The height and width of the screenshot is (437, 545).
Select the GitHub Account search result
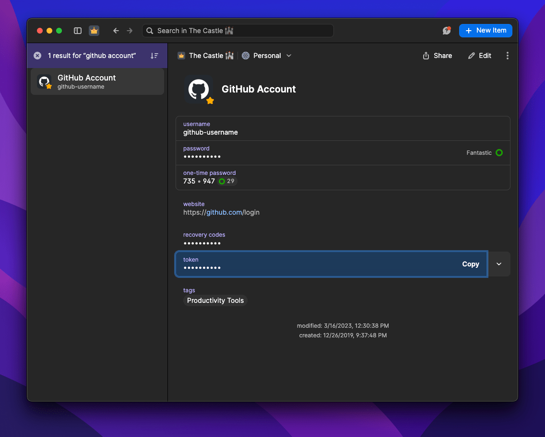(97, 81)
